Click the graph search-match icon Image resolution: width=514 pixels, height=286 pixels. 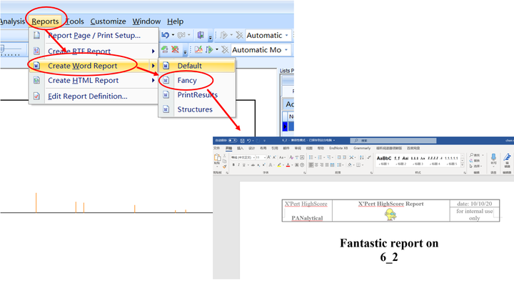pyautogui.click(x=198, y=49)
